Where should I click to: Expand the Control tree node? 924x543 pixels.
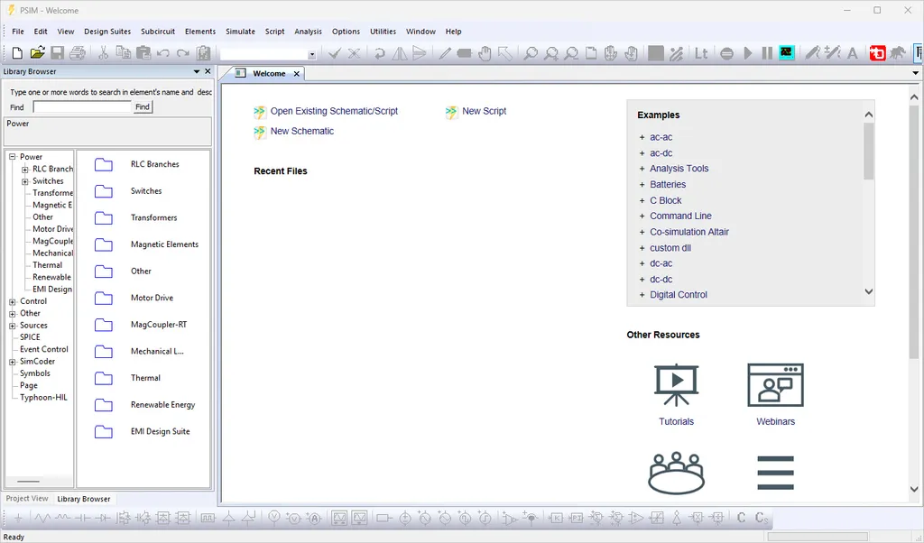coord(13,301)
